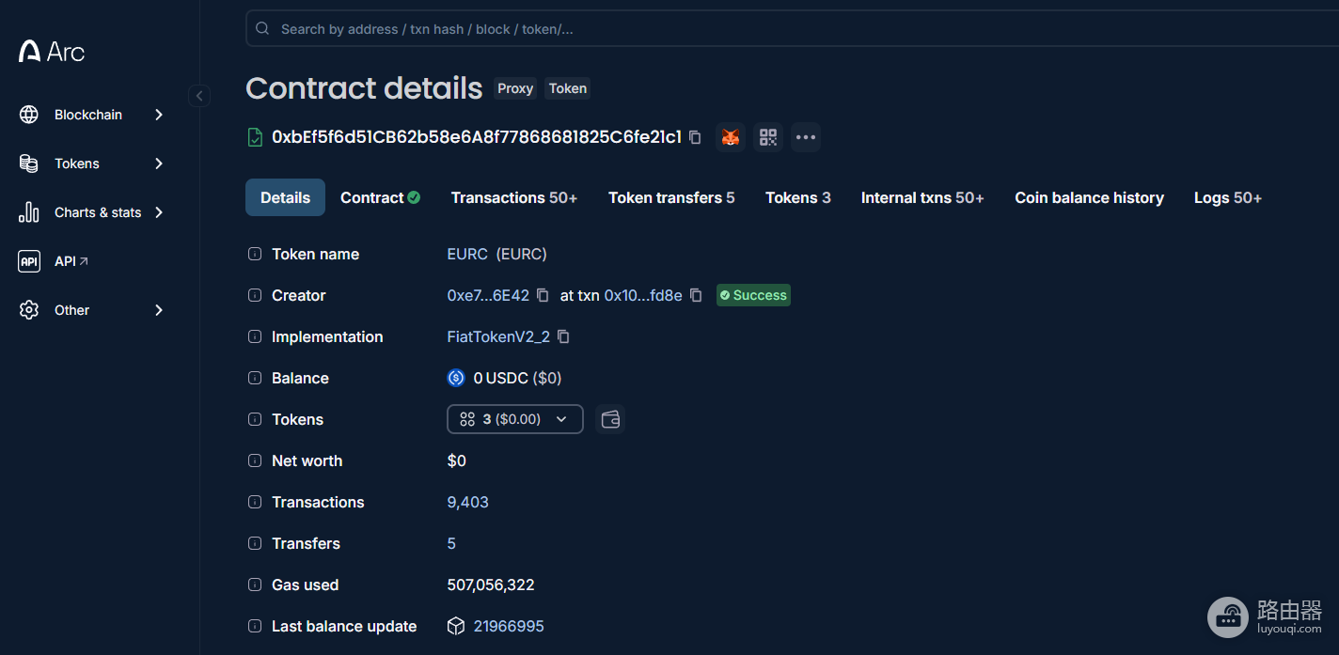Image resolution: width=1339 pixels, height=655 pixels.
Task: Click the info icon beside Transactions row
Action: pos(255,502)
